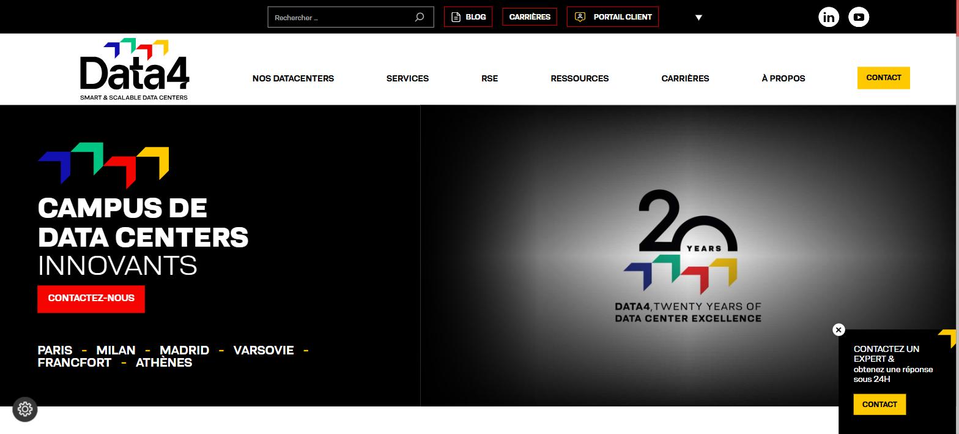Open the BLOG link
The height and width of the screenshot is (434, 959).
tap(468, 17)
